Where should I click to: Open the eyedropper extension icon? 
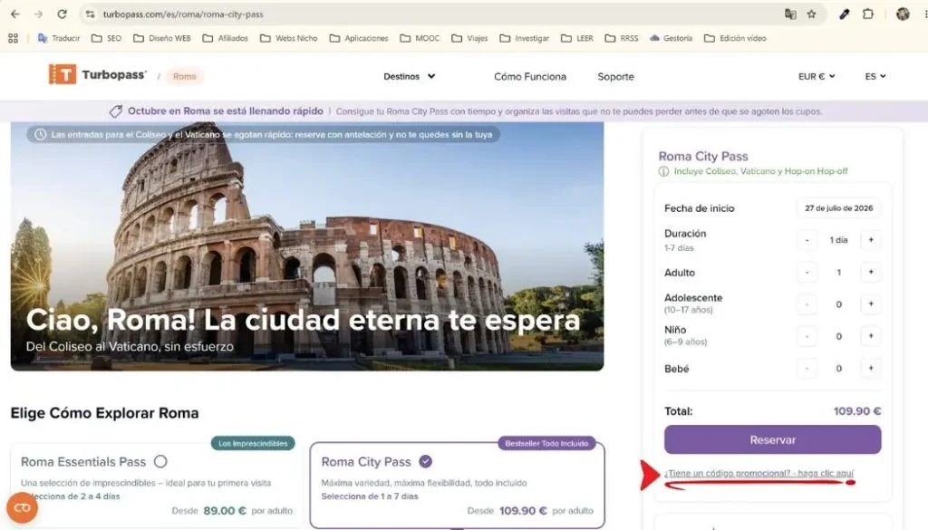click(844, 14)
